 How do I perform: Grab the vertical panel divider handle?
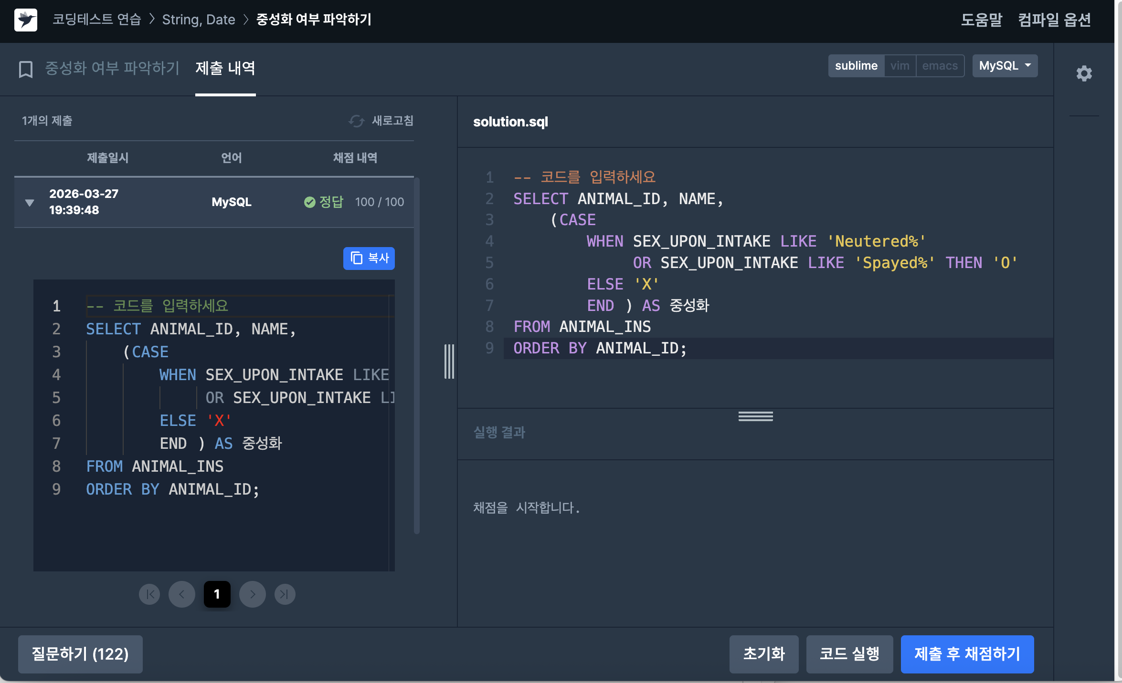[449, 362]
